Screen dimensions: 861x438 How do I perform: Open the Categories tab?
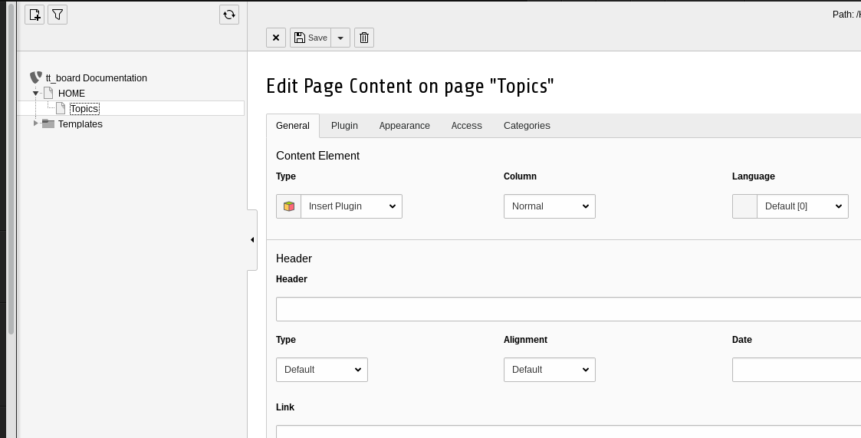click(x=527, y=126)
